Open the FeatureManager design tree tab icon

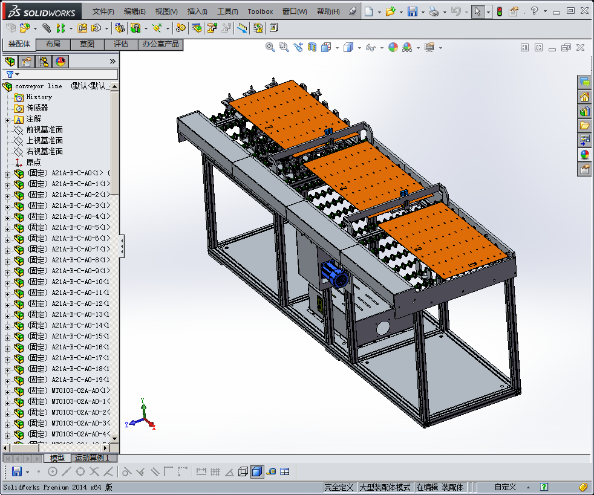pos(10,61)
